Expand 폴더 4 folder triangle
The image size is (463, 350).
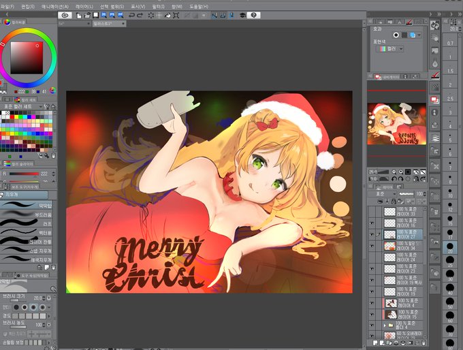tap(385, 325)
